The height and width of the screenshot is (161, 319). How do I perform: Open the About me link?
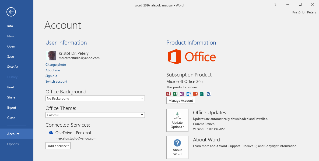pyautogui.click(x=53, y=70)
